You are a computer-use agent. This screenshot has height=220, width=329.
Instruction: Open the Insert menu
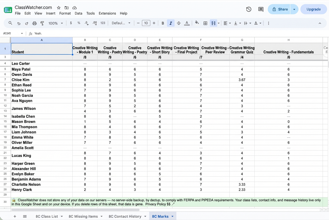tap(51, 13)
